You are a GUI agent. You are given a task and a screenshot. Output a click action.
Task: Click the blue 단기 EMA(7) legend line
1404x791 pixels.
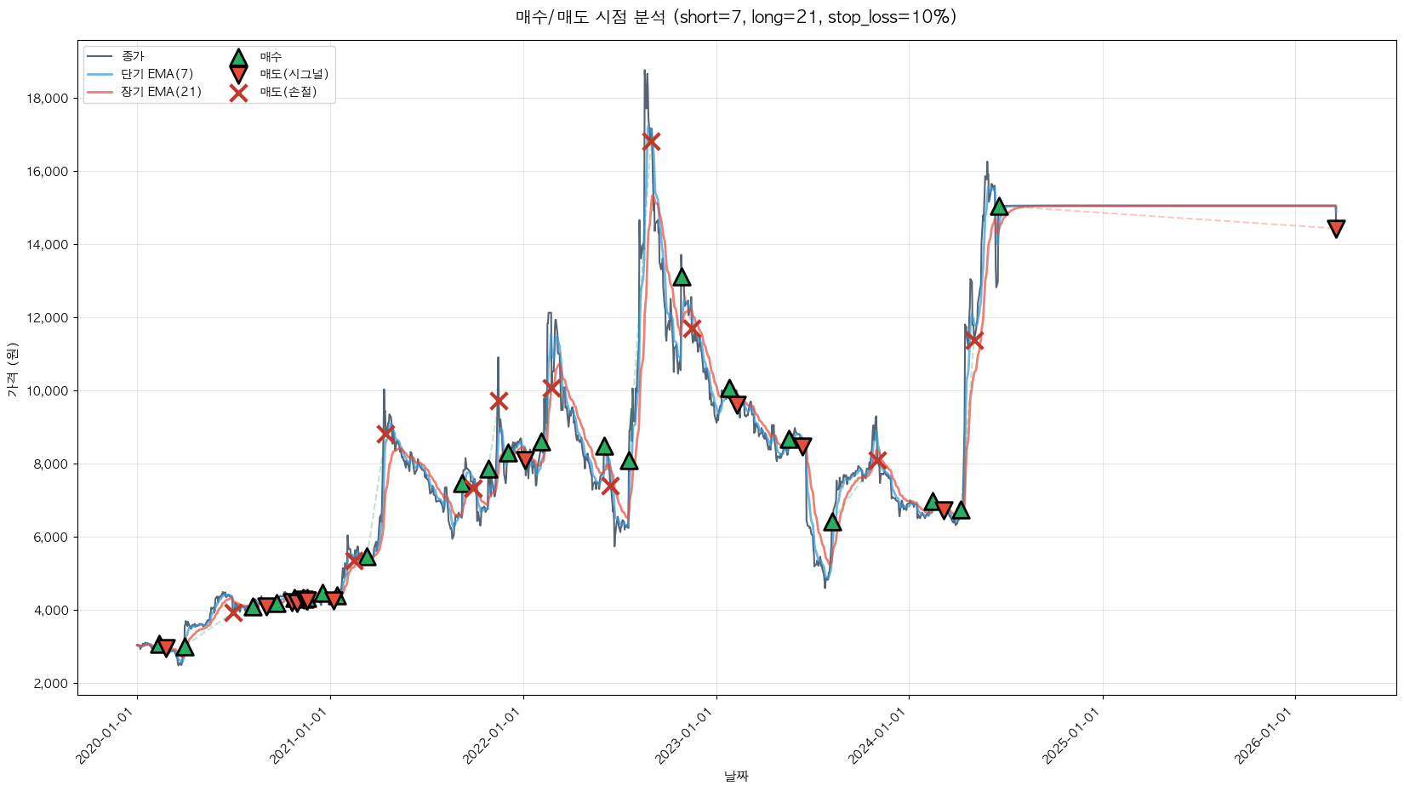(100, 75)
